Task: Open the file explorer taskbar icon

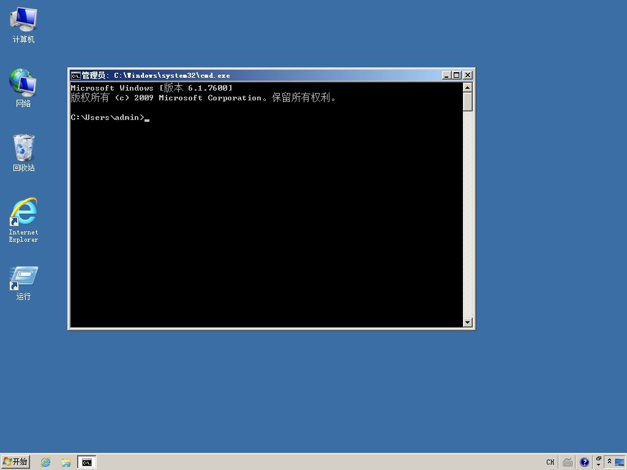Action: click(x=66, y=463)
